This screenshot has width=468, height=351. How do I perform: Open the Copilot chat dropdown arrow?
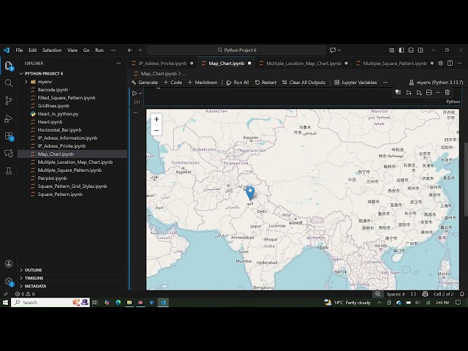339,50
